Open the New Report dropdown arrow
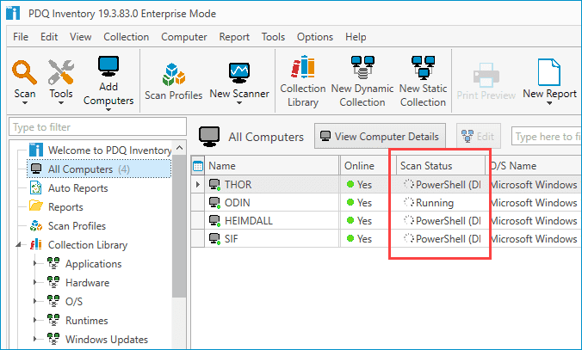This screenshot has height=350, width=582. coord(549,103)
